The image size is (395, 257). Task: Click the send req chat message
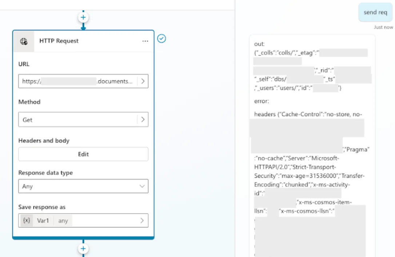[x=375, y=12]
